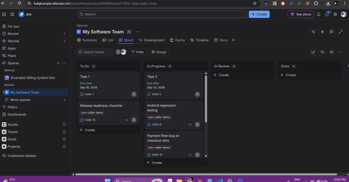Click the Jira logo
The width and height of the screenshot is (349, 182).
click(x=25, y=14)
